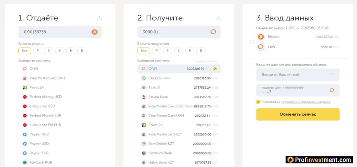Choose Visa/MasterCard RUB Россия to receive

[179, 106]
